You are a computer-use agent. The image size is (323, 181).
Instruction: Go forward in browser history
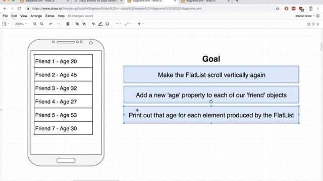(12, 9)
